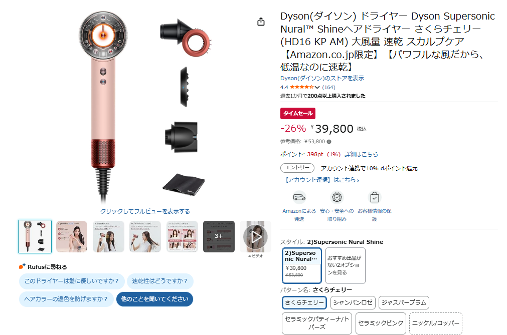
Task: Select the シャンパンロゼ color option
Action: [x=353, y=303]
